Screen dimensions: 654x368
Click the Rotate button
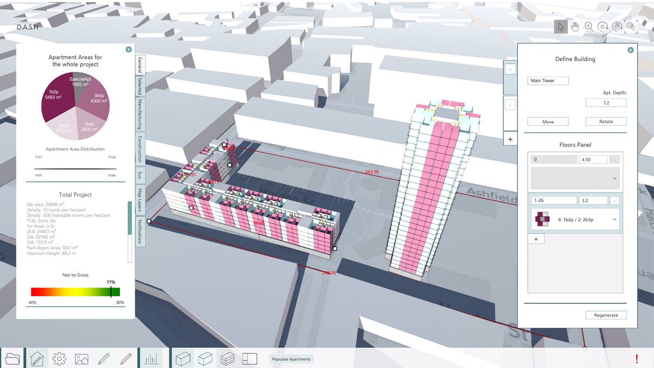[606, 121]
